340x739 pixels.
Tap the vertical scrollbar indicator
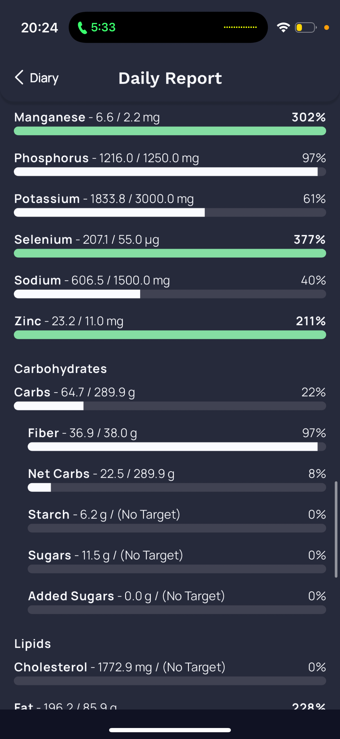pos(336,529)
